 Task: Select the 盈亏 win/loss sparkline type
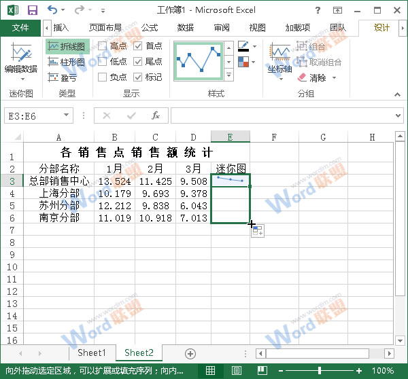pyautogui.click(x=63, y=77)
